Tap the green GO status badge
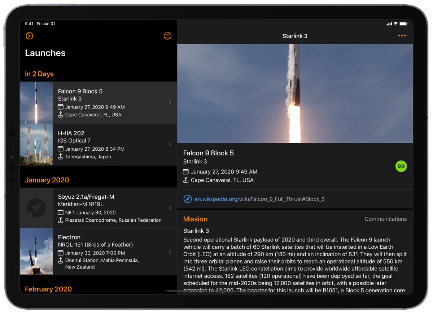This screenshot has width=433, height=314. 401,166
